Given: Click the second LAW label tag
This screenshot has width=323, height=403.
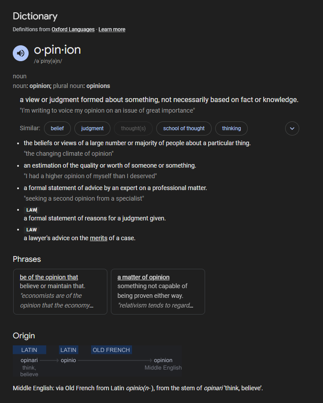Looking at the screenshot, I should 31,230.
